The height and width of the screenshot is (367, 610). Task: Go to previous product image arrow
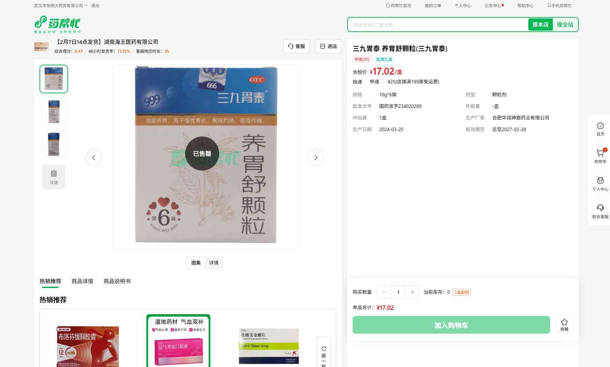pos(94,158)
